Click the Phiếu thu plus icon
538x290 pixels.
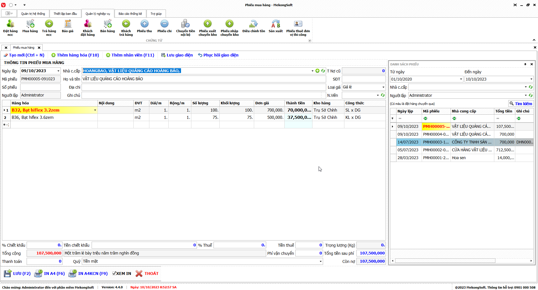(144, 24)
